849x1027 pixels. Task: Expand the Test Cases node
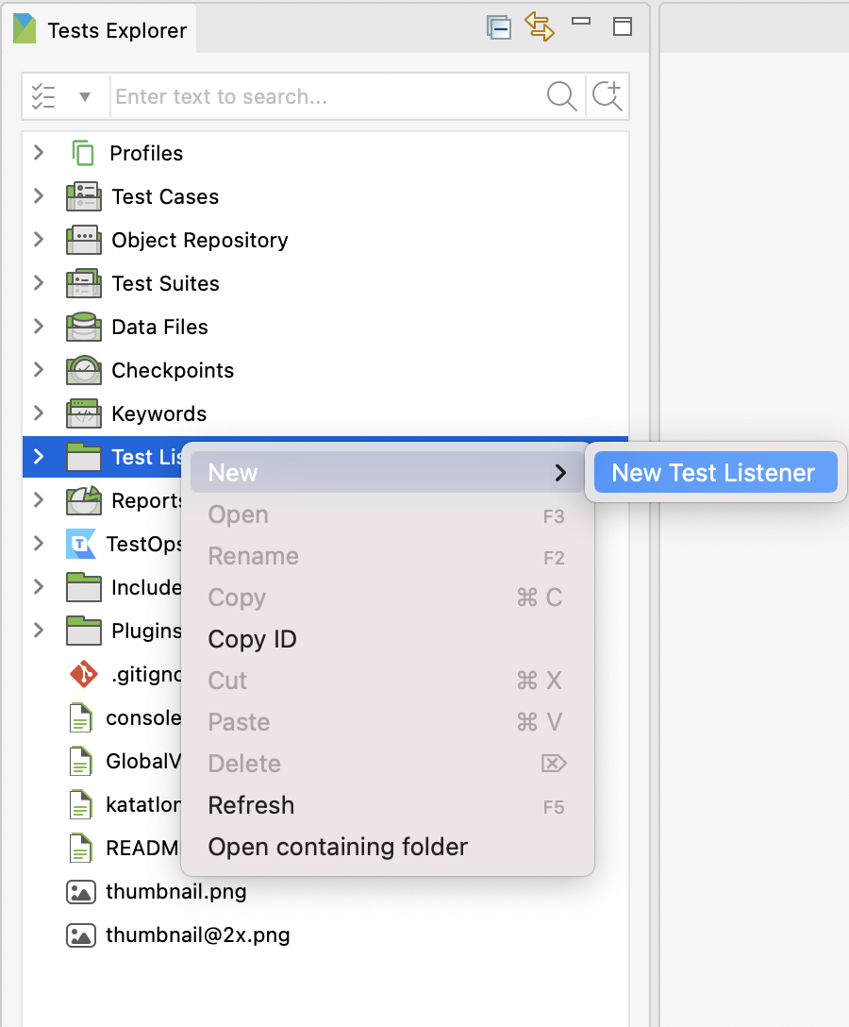38,196
